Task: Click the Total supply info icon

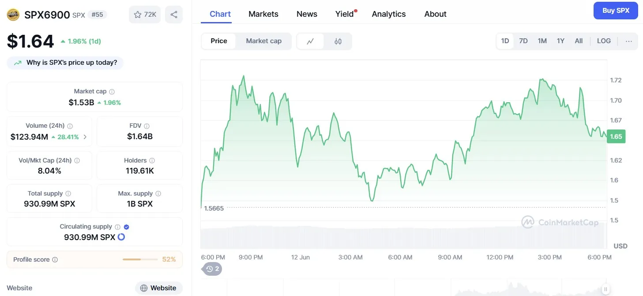Action: (x=68, y=194)
